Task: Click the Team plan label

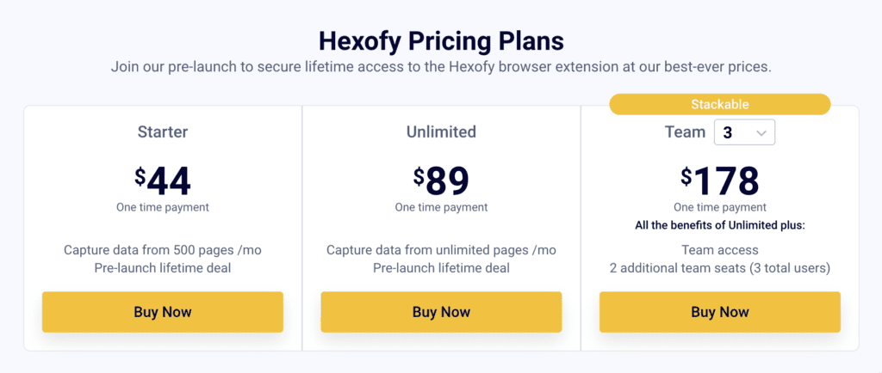Action: pos(685,131)
